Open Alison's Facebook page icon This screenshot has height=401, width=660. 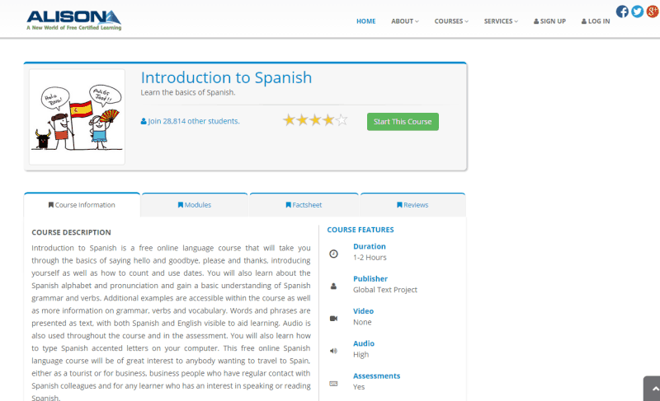tap(622, 12)
